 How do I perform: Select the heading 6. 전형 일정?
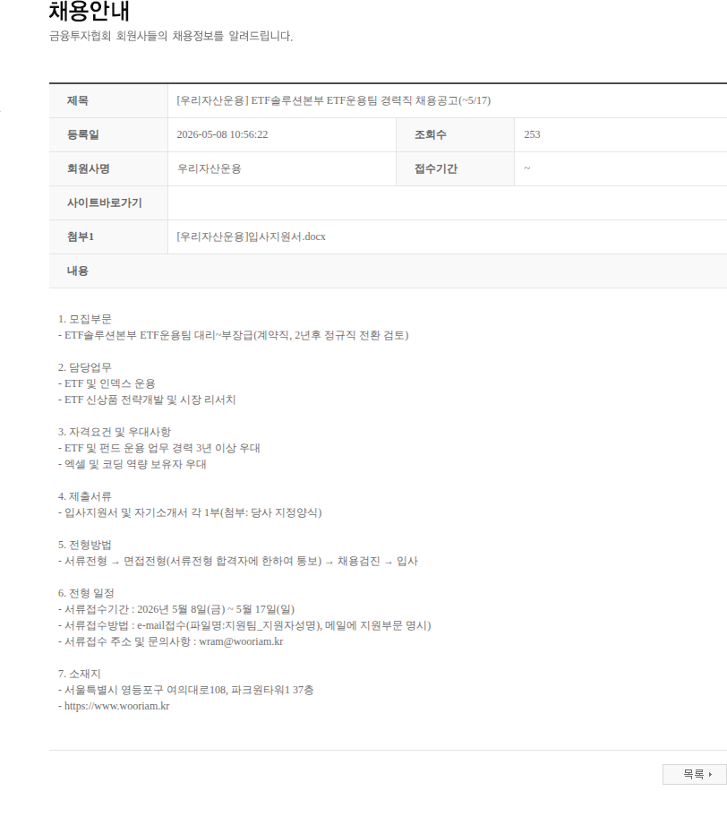pos(86,593)
